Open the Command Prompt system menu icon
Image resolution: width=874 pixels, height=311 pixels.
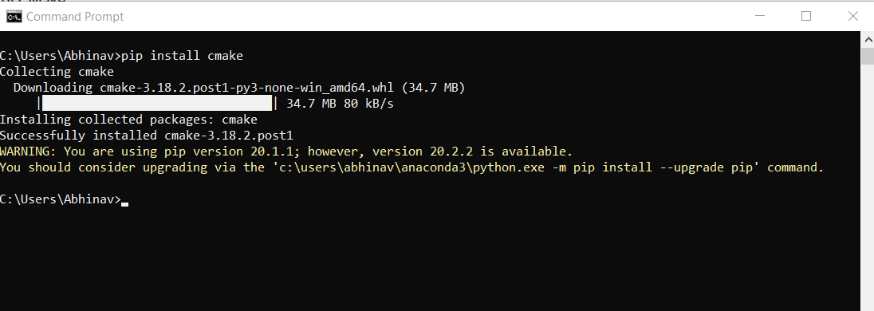tap(14, 17)
